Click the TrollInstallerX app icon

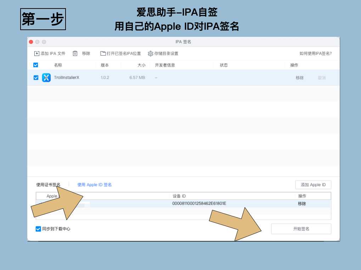46,78
